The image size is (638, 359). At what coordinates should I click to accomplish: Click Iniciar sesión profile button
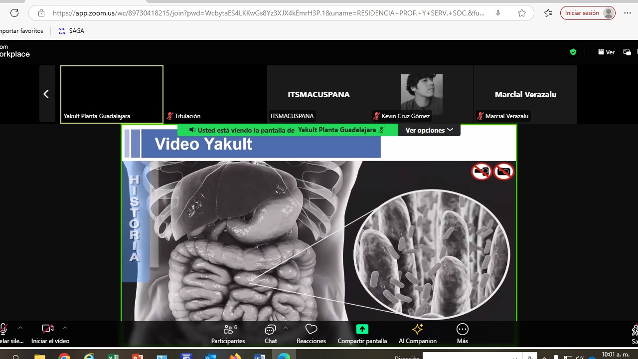pos(588,13)
